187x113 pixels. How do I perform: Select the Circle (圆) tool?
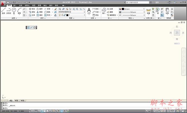[x=14, y=11]
